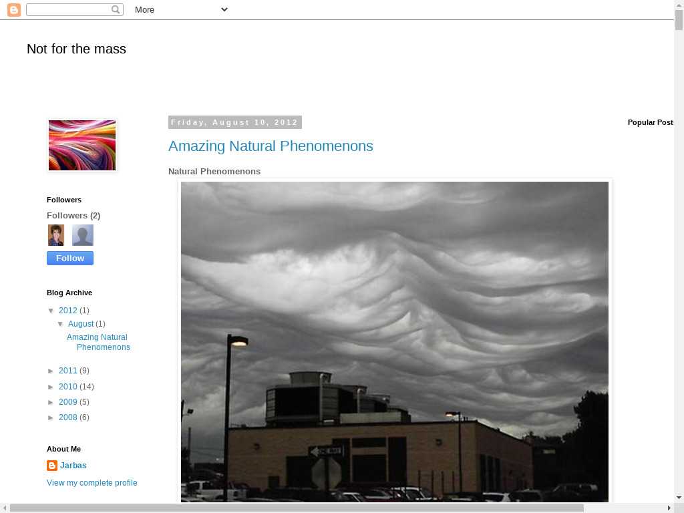Click the Blogger logo icon
Image resolution: width=684 pixels, height=513 pixels.
click(x=13, y=9)
